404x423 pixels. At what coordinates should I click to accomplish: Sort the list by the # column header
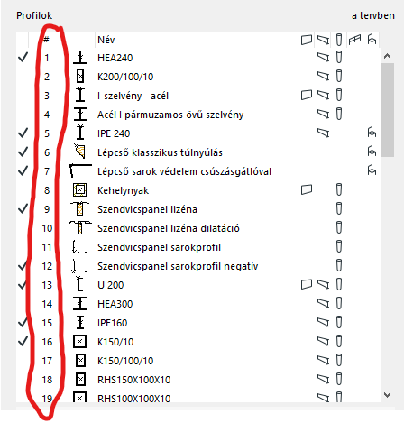pyautogui.click(x=47, y=40)
